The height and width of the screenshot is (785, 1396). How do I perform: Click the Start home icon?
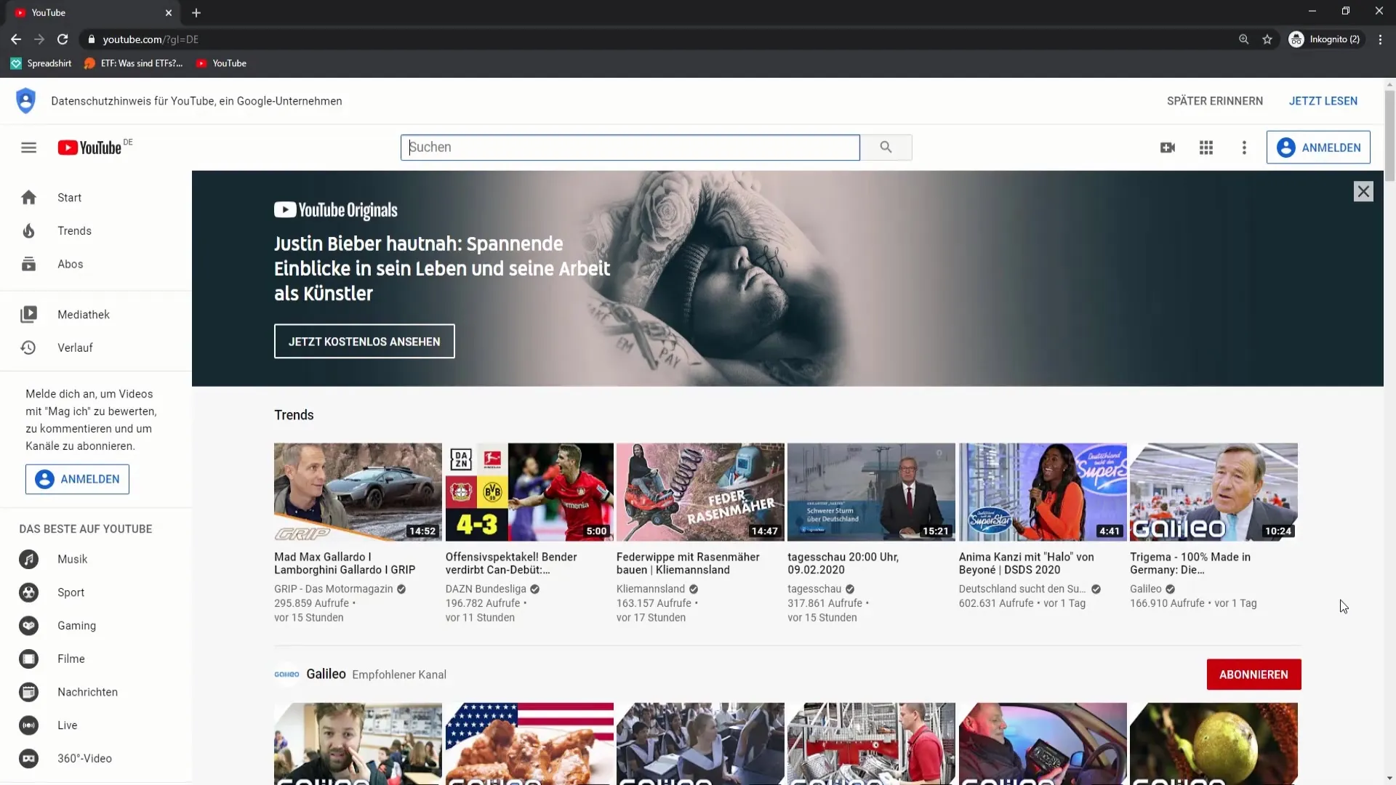(x=28, y=198)
